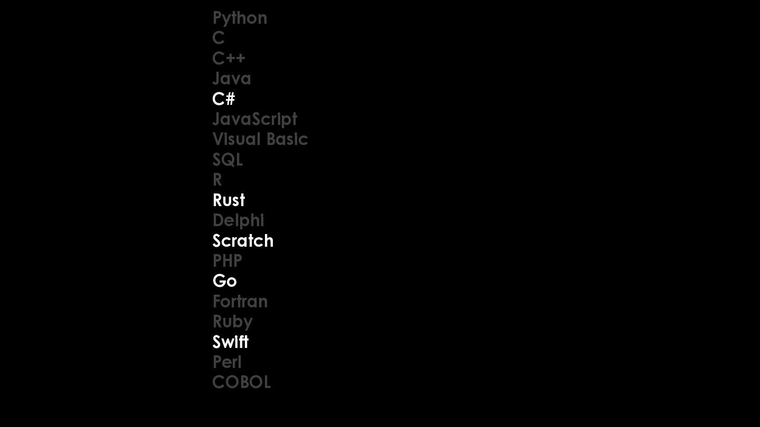Image resolution: width=760 pixels, height=427 pixels.
Task: Click the COBOL entry at bottom
Action: pos(241,382)
